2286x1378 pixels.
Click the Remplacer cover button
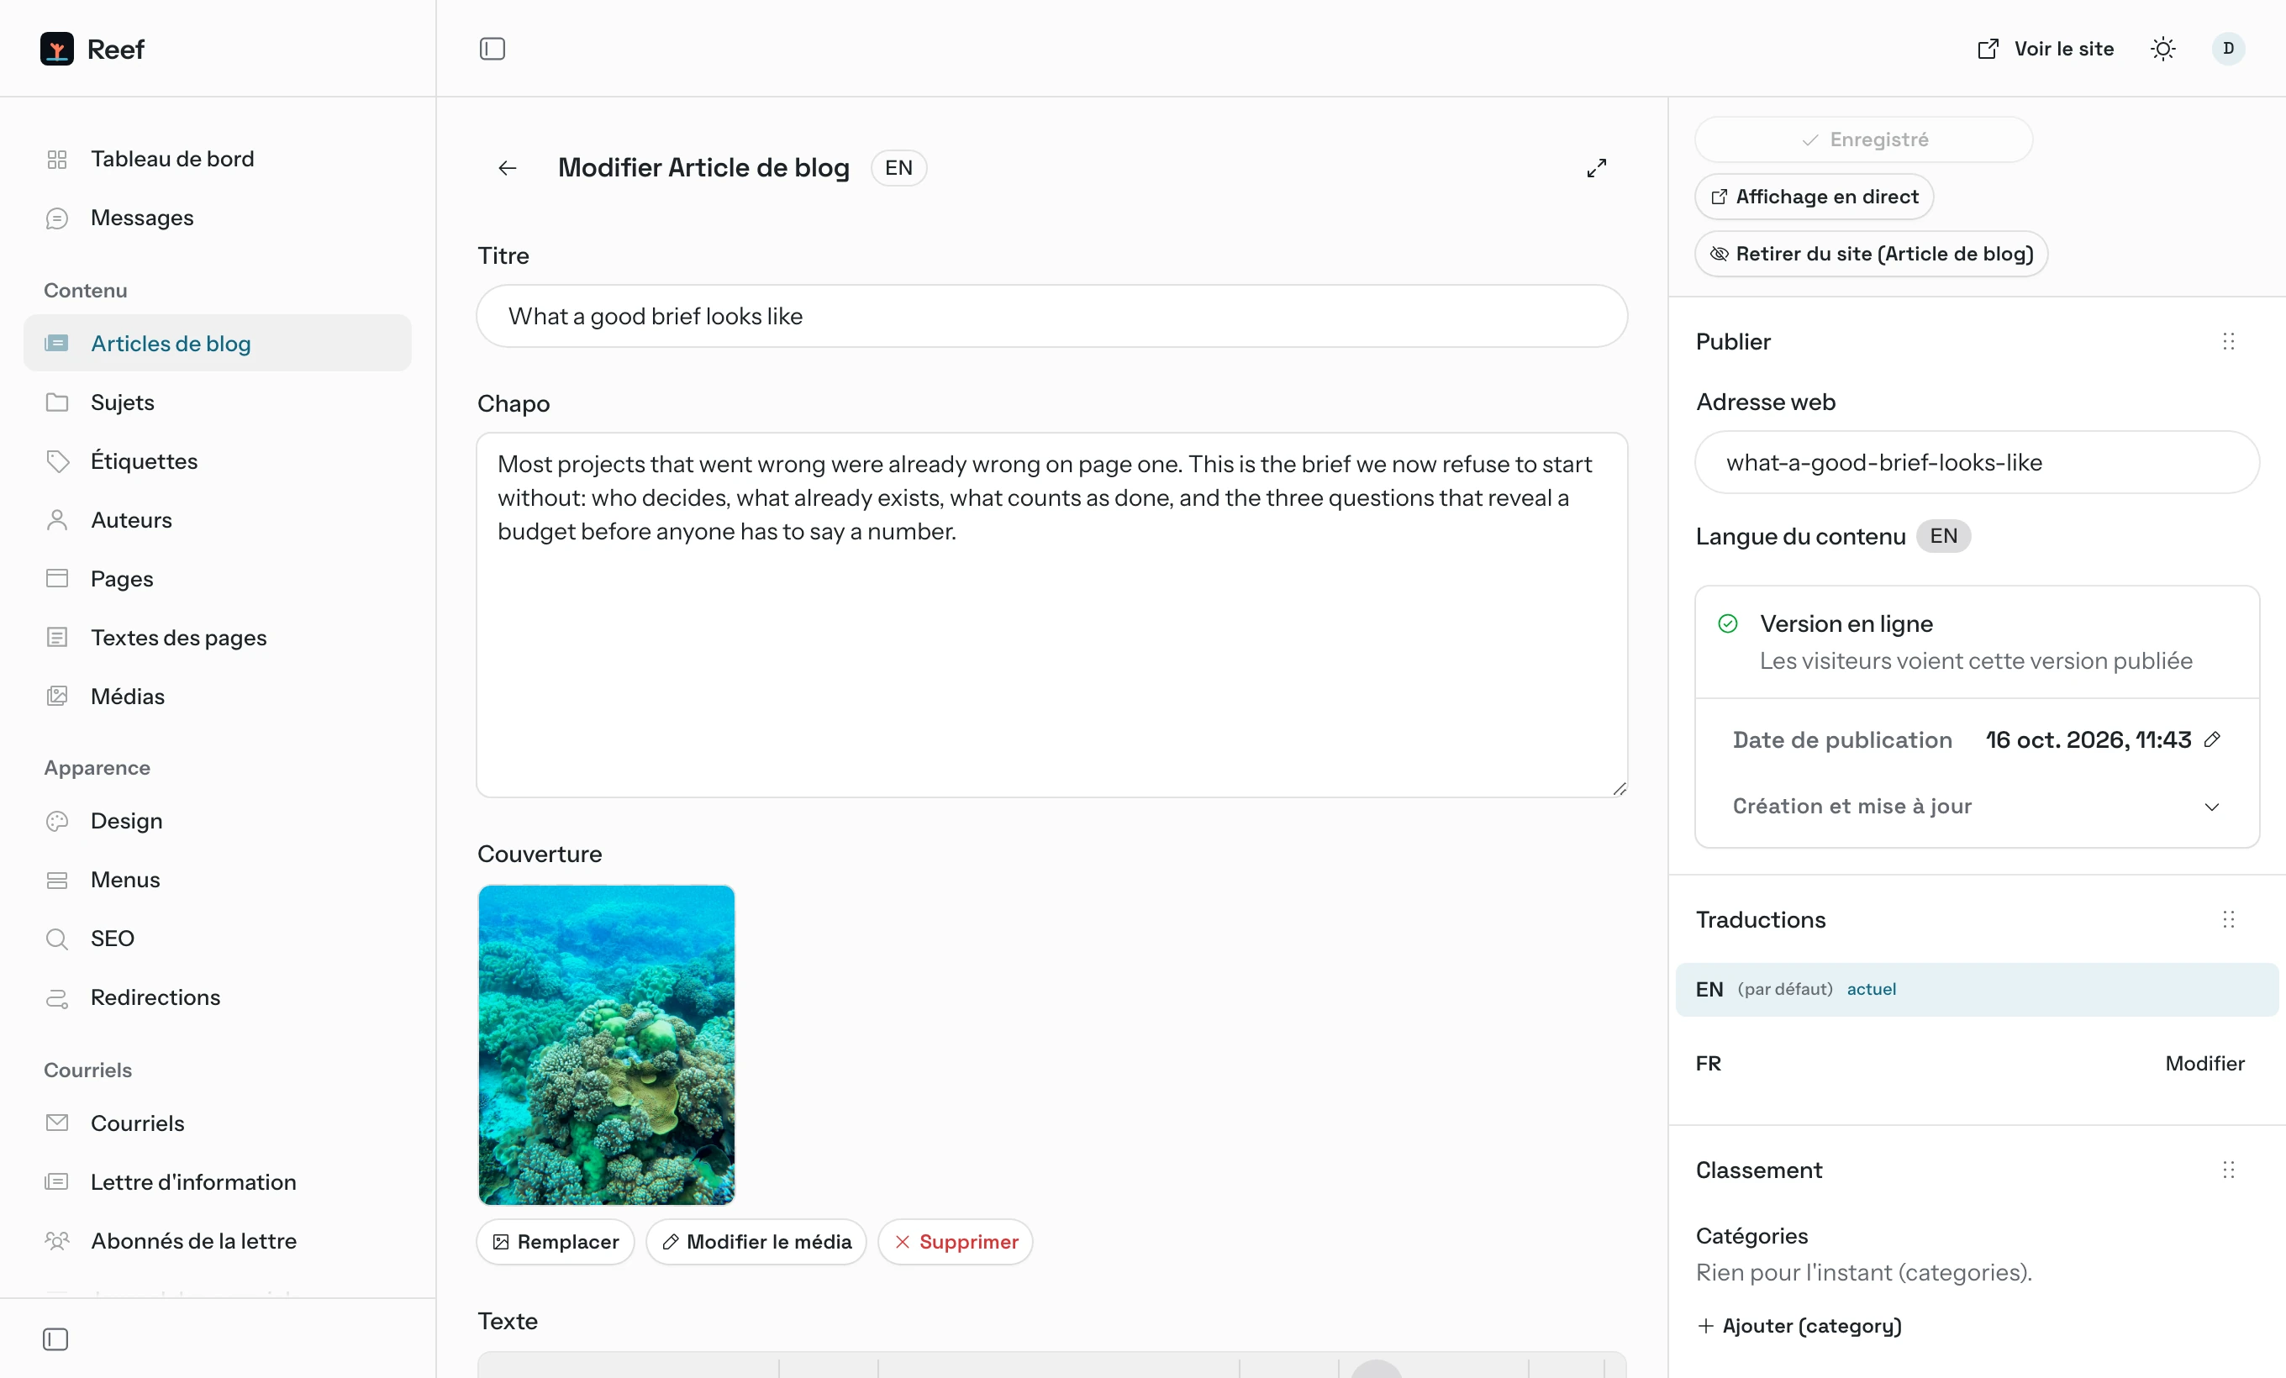point(555,1242)
